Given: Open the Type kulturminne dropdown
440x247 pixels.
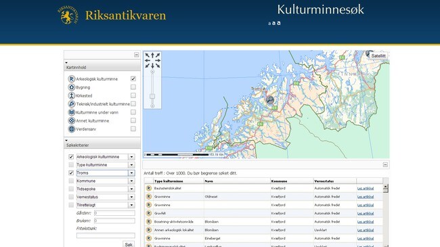Looking at the screenshot, I should point(131,165).
